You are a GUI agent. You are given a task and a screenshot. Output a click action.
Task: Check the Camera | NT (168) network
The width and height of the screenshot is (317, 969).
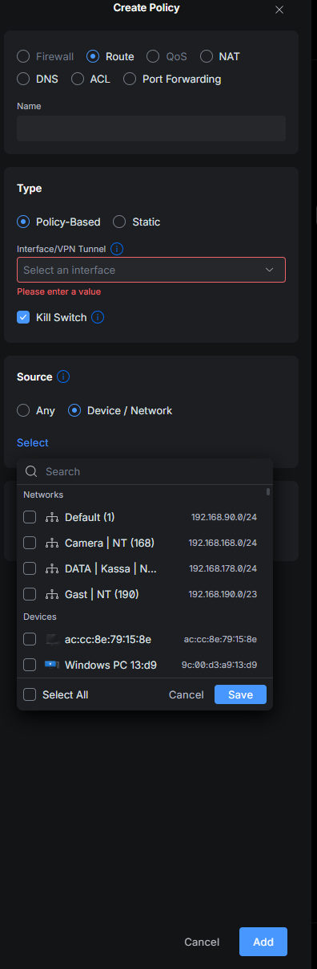[30, 543]
